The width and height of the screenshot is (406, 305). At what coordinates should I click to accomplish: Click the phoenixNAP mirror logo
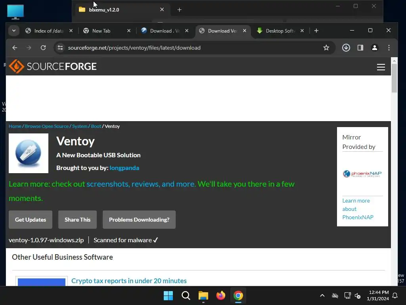362,174
